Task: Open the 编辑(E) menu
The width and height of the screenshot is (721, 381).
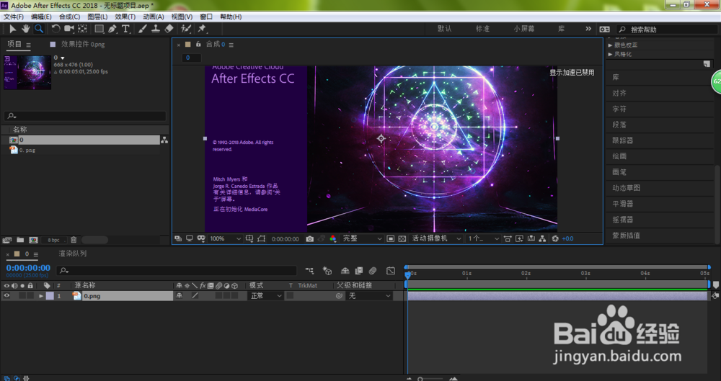Action: tap(41, 17)
